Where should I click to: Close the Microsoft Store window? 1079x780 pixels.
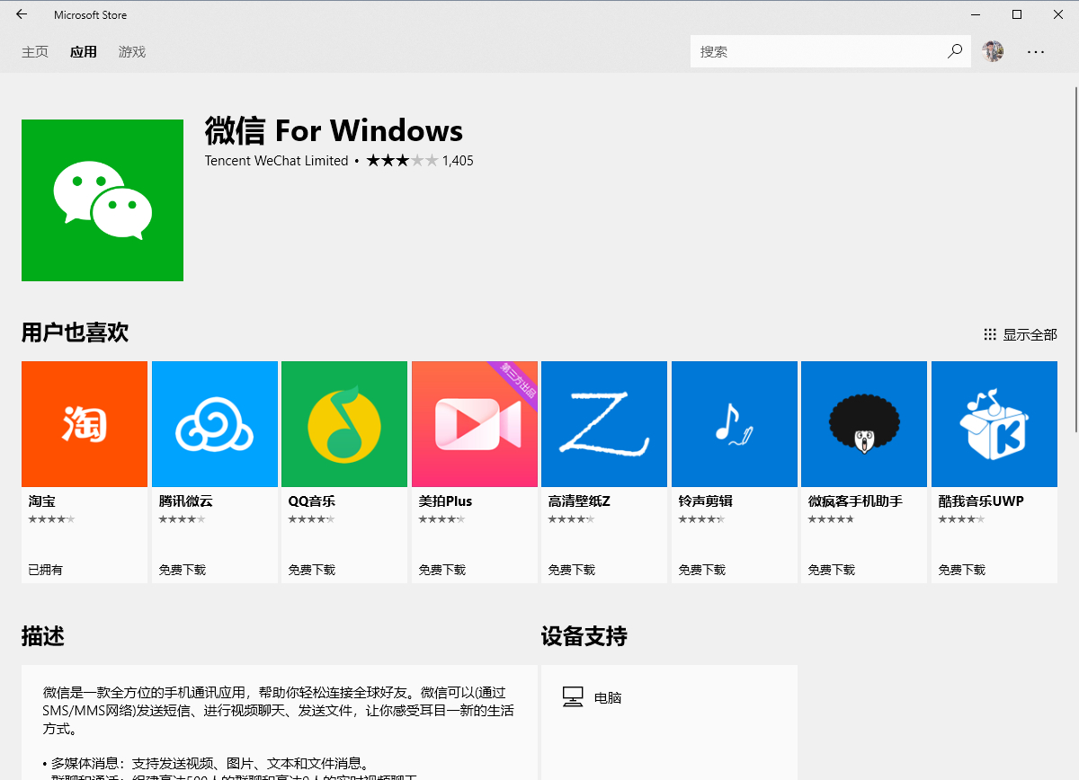tap(1058, 14)
